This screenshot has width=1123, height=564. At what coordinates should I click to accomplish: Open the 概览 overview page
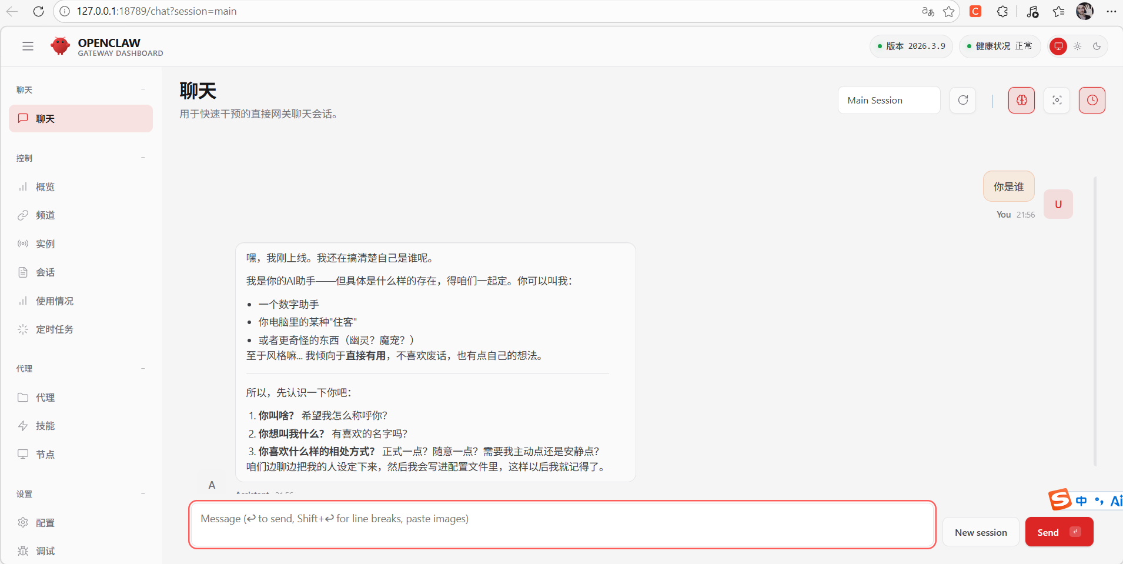click(81, 187)
